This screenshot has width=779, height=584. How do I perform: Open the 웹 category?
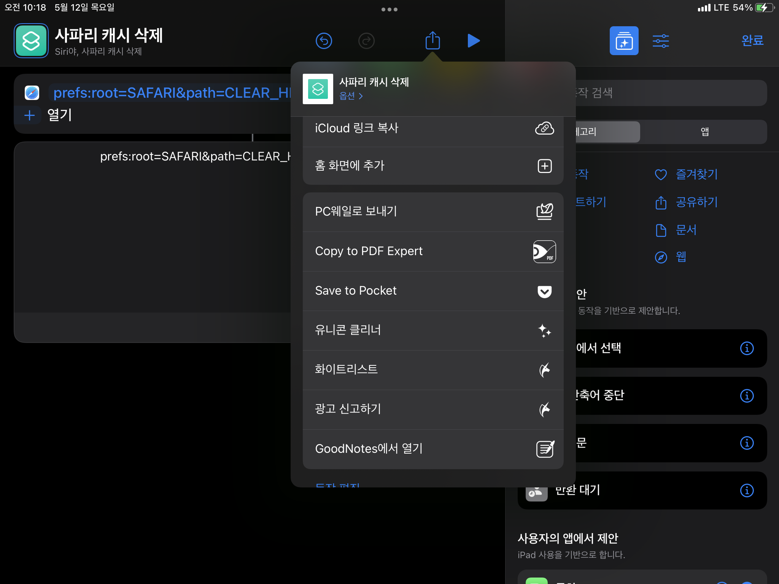click(681, 257)
